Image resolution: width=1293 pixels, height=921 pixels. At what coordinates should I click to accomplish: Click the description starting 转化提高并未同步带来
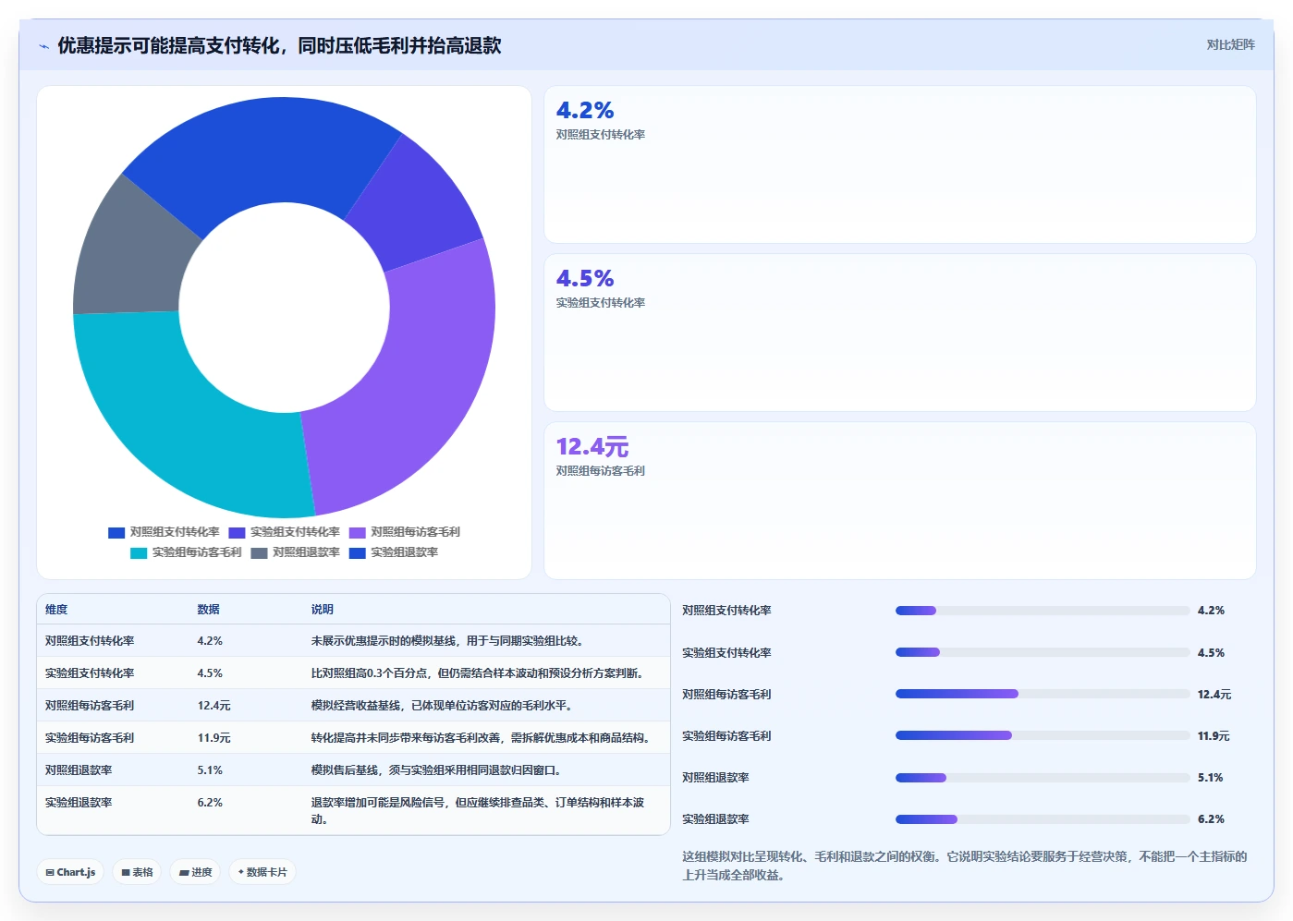point(482,738)
